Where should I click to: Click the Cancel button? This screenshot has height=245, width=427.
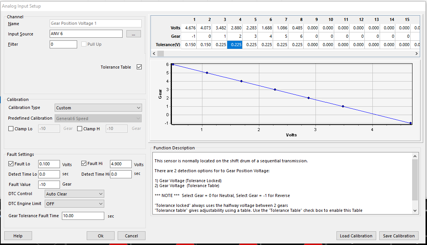pyautogui.click(x=131, y=236)
